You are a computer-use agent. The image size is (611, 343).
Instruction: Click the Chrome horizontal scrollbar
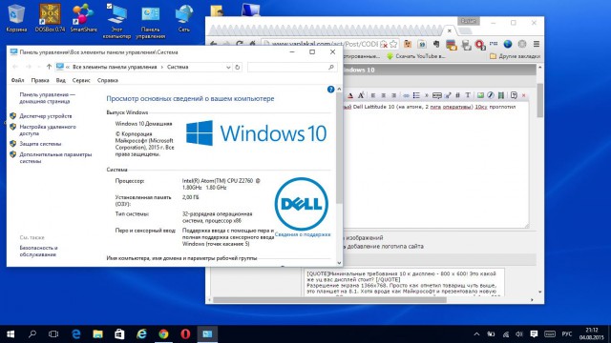[329, 300]
